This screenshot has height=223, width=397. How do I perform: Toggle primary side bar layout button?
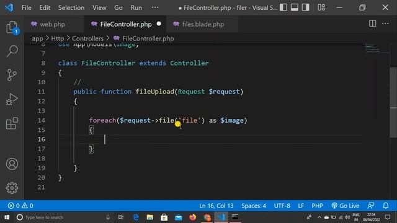pyautogui.click(x=283, y=7)
